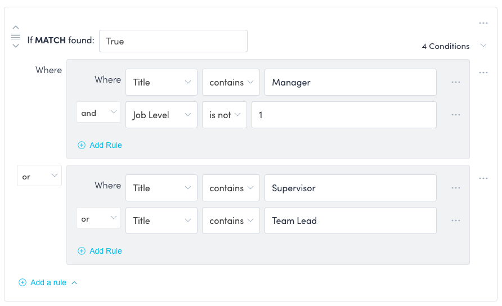Open the Job Level field dropdown
The image size is (502, 306).
(x=162, y=115)
